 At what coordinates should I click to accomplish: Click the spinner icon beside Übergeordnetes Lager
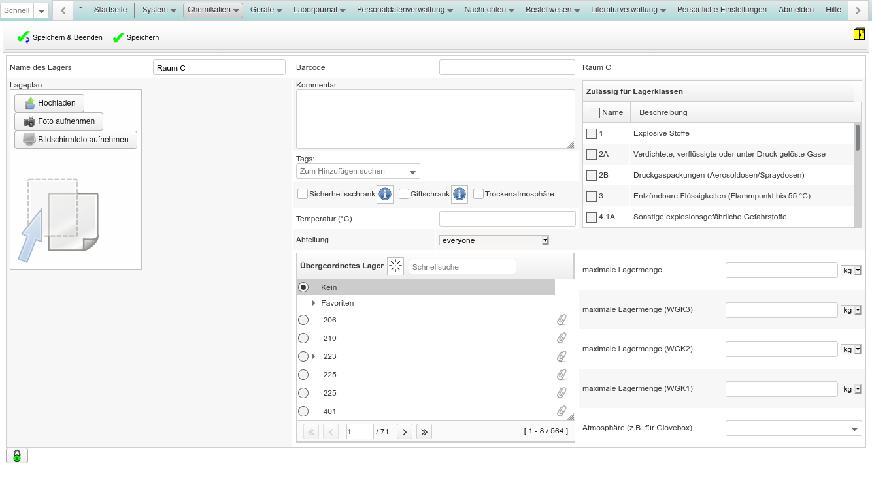tap(395, 266)
